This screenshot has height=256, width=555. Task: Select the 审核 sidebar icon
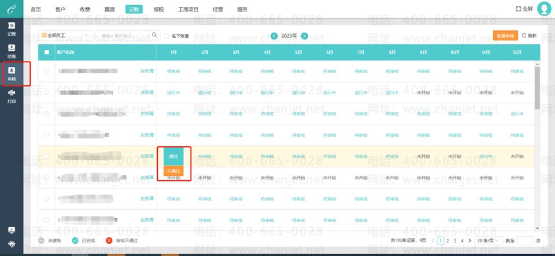pyautogui.click(x=12, y=73)
